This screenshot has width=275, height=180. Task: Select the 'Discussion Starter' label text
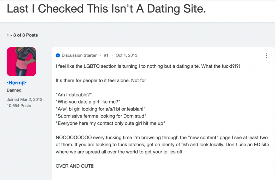[x=79, y=55]
